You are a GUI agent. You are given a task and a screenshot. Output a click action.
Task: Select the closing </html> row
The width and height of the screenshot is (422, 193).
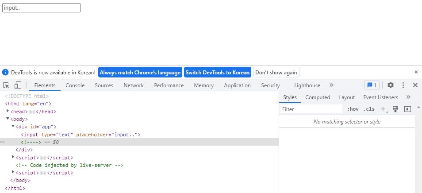tap(139, 188)
